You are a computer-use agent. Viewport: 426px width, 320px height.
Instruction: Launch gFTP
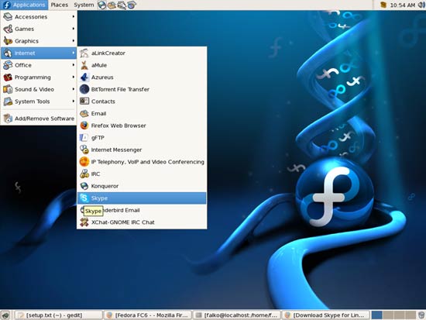[142, 138]
